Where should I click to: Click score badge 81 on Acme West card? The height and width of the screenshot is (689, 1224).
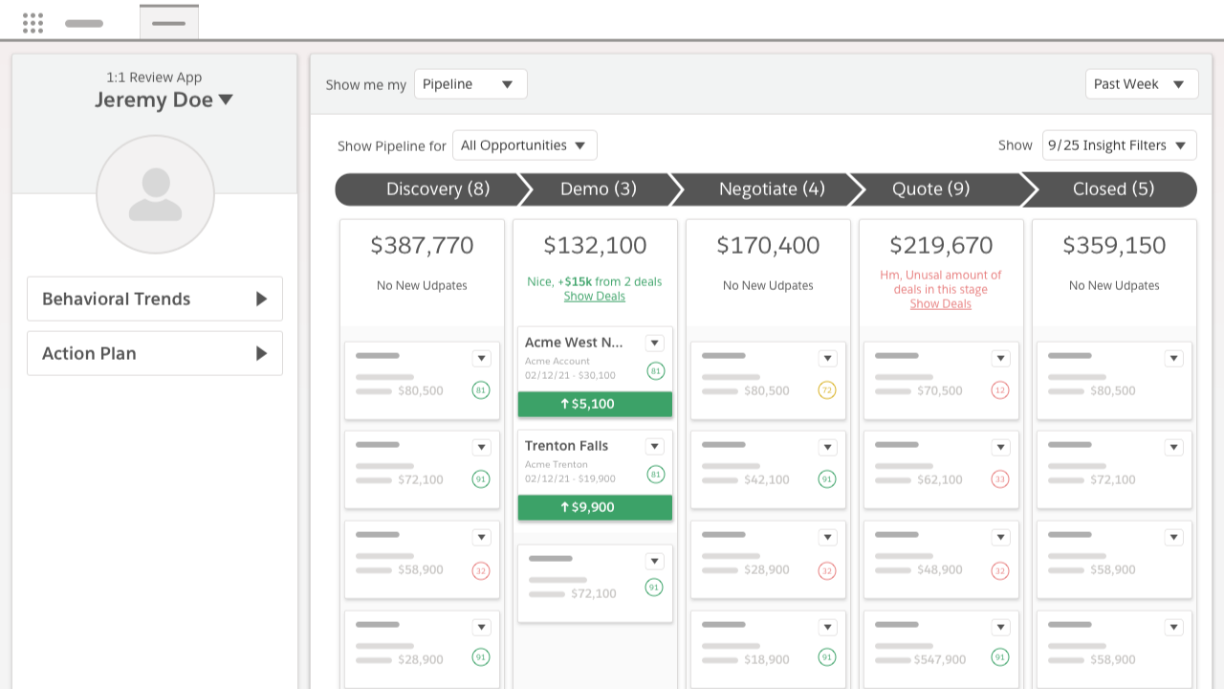coord(655,371)
